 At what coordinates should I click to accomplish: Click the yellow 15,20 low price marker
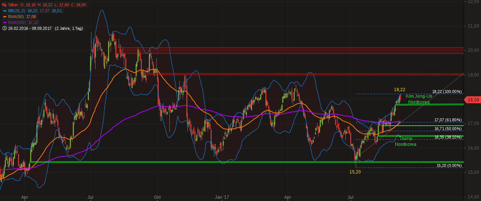pyautogui.click(x=355, y=172)
